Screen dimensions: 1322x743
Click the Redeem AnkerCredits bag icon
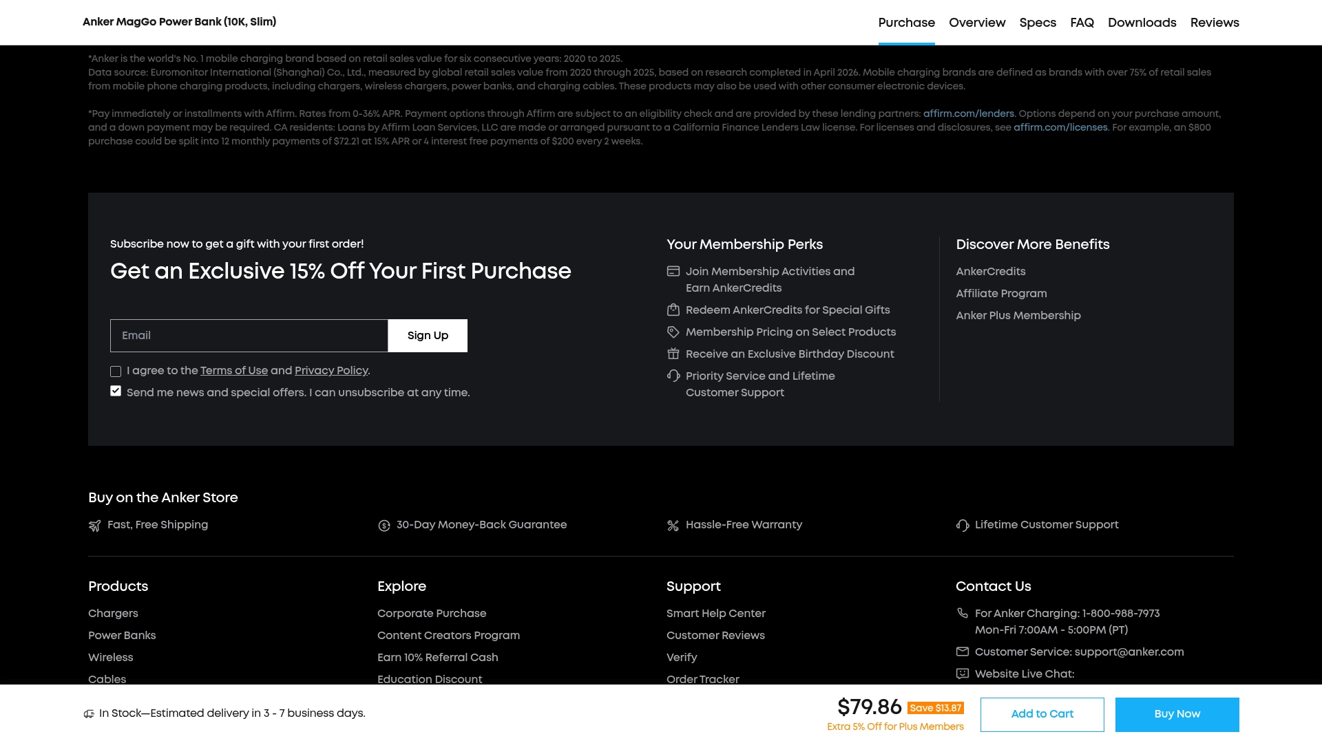(673, 310)
